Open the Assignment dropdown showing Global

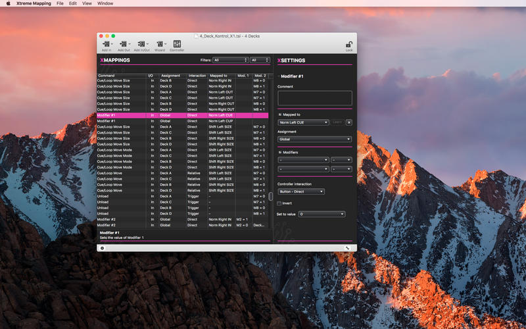tap(315, 139)
